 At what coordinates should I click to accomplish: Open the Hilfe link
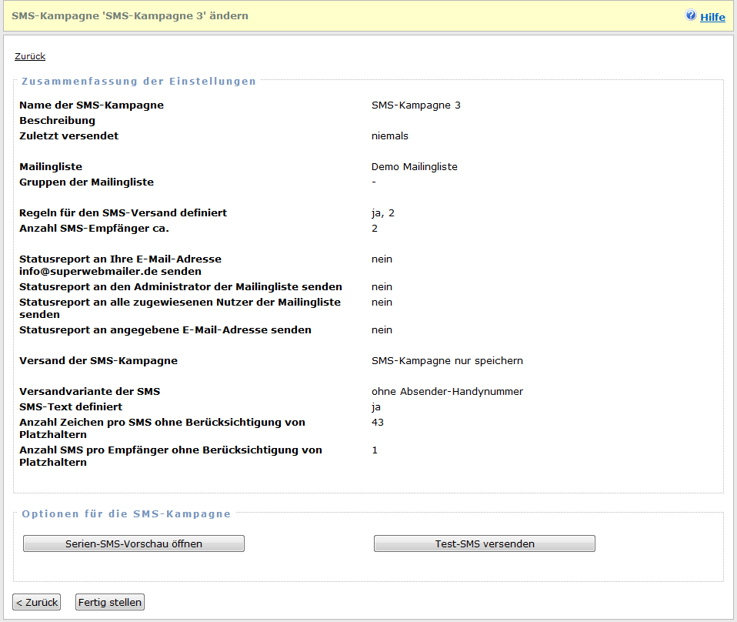pos(712,17)
